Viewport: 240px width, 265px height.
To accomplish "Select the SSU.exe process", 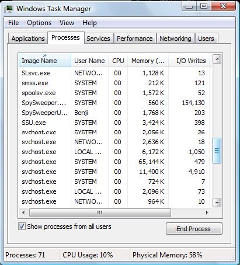I will [114, 123].
